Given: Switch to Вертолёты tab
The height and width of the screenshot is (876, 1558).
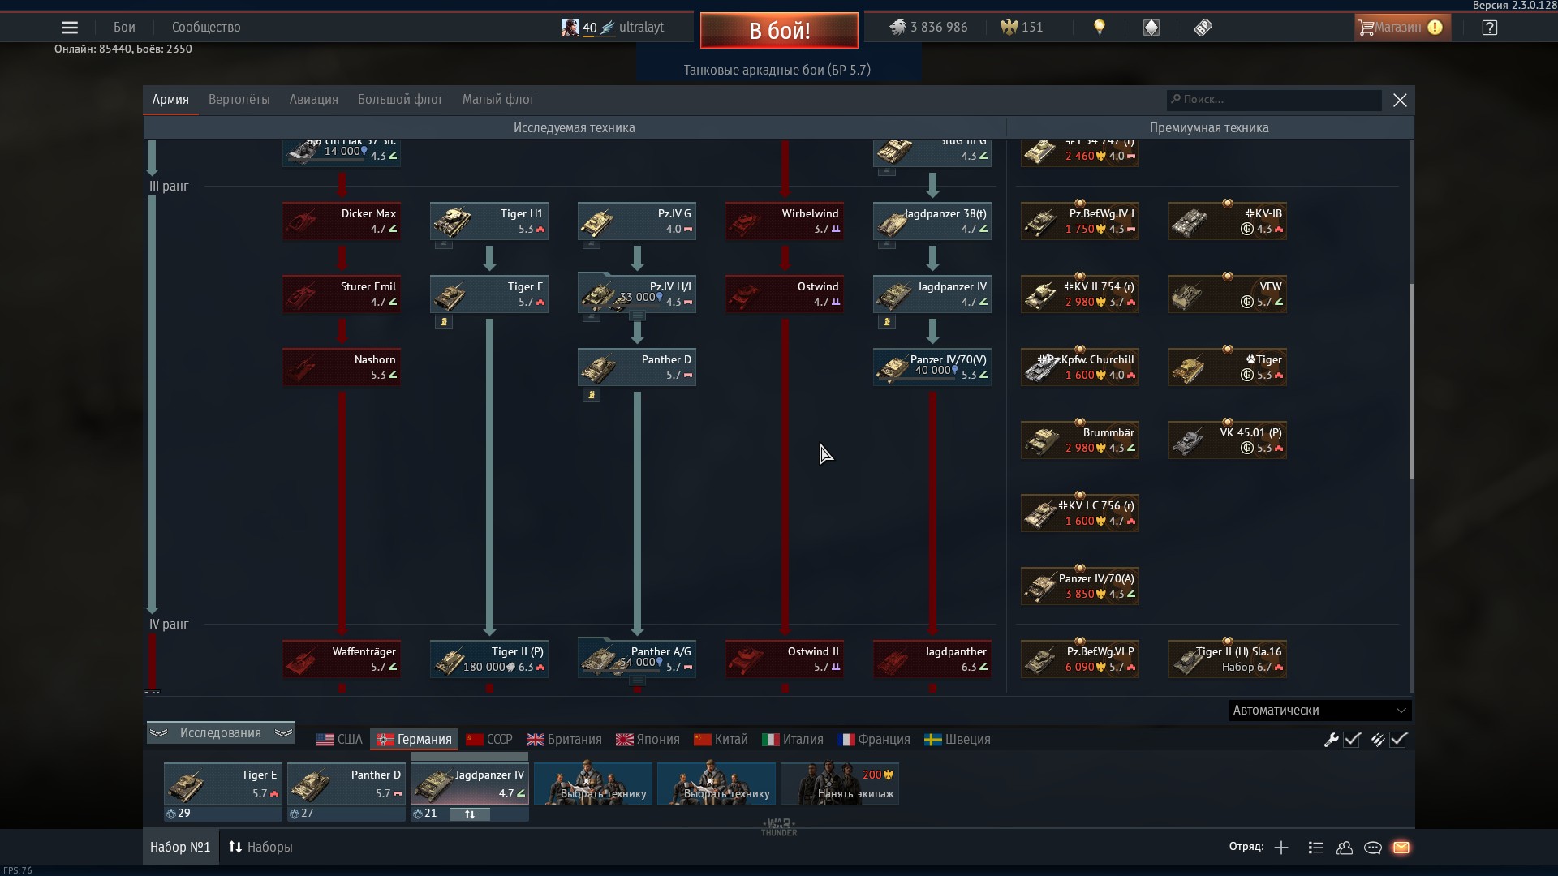Looking at the screenshot, I should [239, 100].
